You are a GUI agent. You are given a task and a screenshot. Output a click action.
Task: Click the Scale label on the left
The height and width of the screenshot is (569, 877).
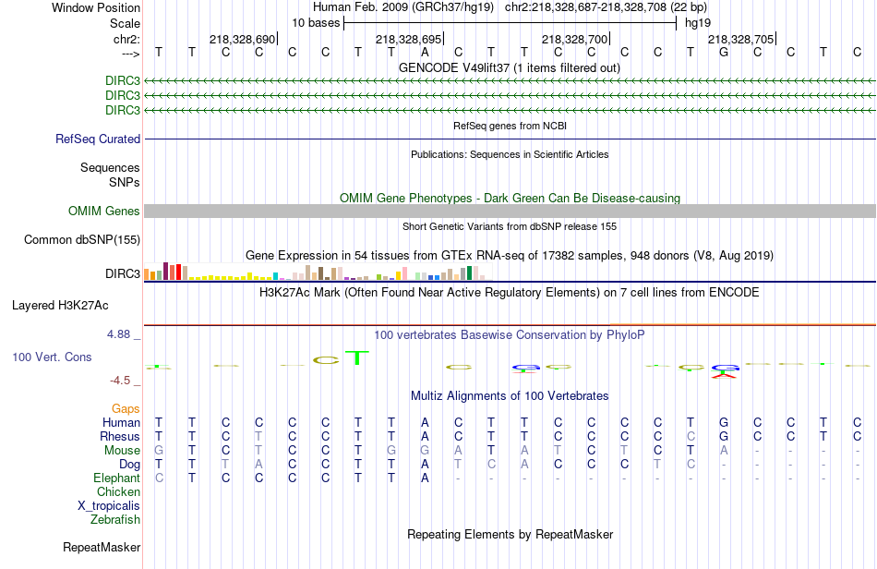[125, 23]
